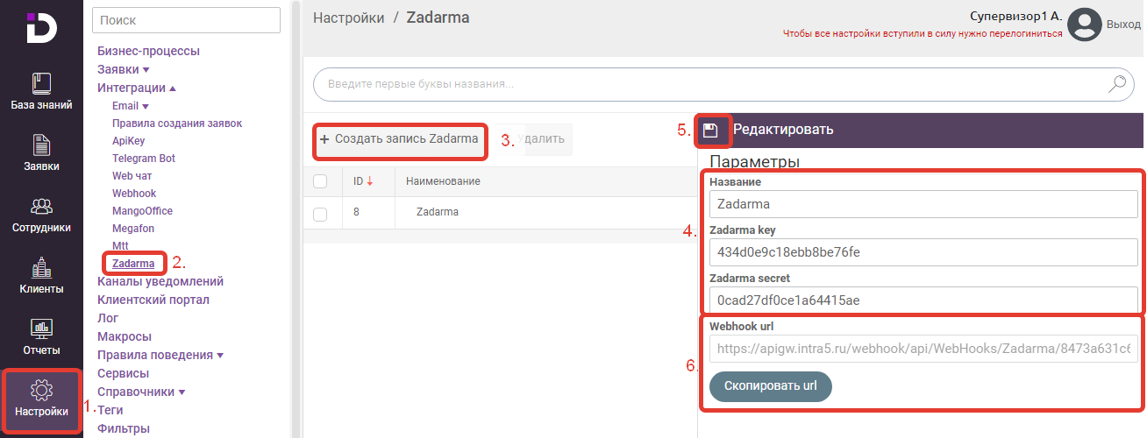The height and width of the screenshot is (438, 1147).
Task: Open Клиенты building icon
Action: [x=41, y=267]
